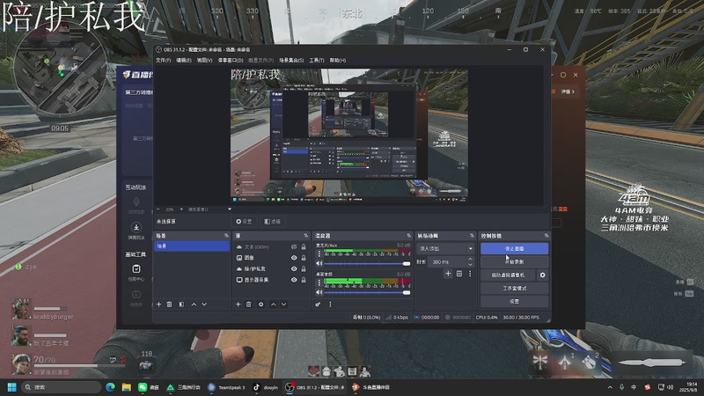This screenshot has height=396, width=704.
Task: Pop out the Controls dock
Action: point(546,236)
